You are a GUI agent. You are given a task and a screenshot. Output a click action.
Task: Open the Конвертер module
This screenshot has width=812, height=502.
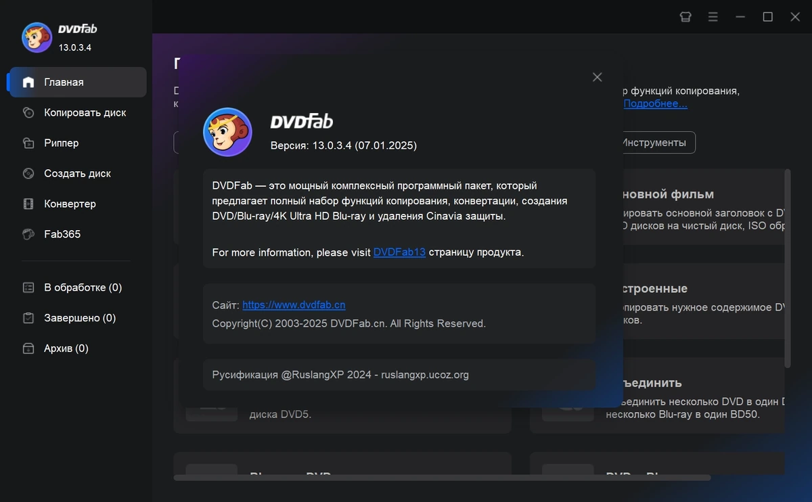pos(76,204)
